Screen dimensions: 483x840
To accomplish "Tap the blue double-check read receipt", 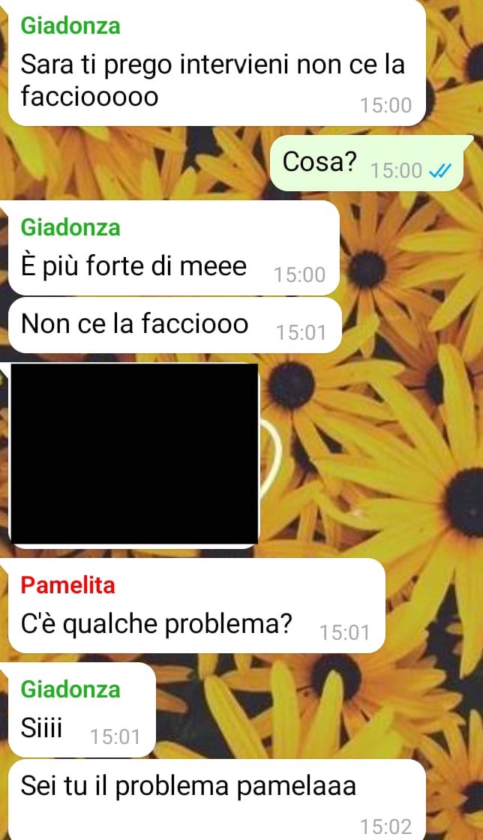I will pos(441,171).
